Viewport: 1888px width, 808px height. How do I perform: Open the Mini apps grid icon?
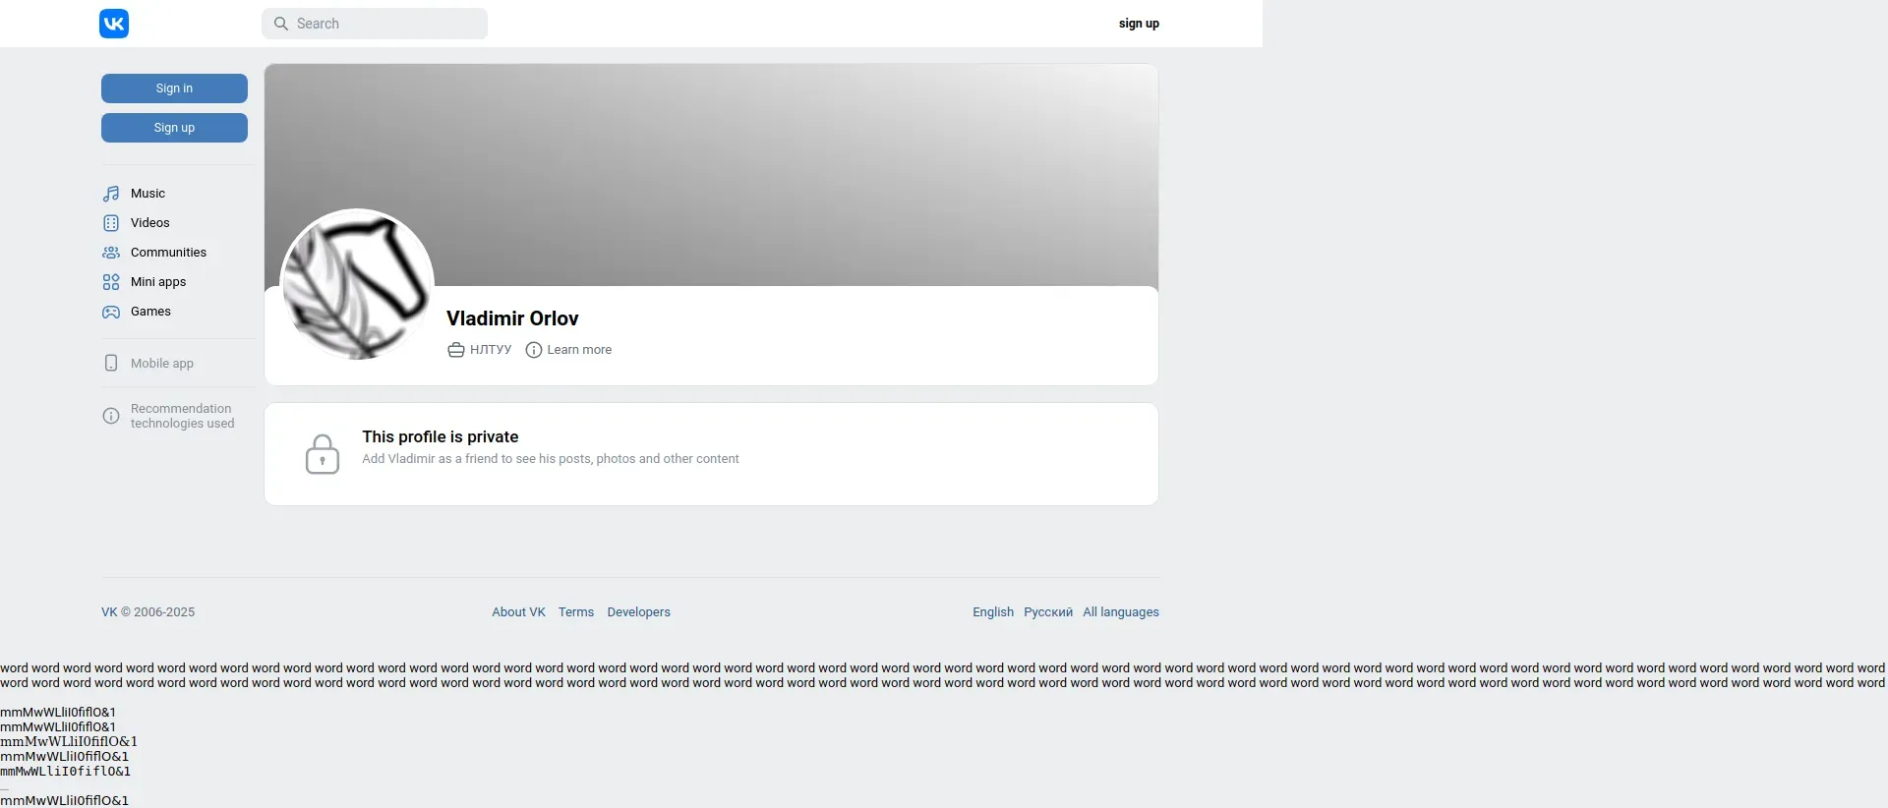pyautogui.click(x=111, y=282)
